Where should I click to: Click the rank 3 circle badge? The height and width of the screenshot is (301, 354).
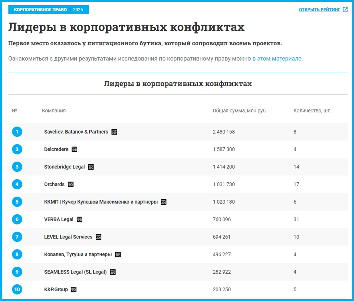click(17, 167)
